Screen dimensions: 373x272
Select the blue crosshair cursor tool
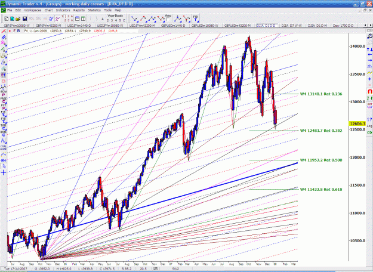pyautogui.click(x=4, y=172)
